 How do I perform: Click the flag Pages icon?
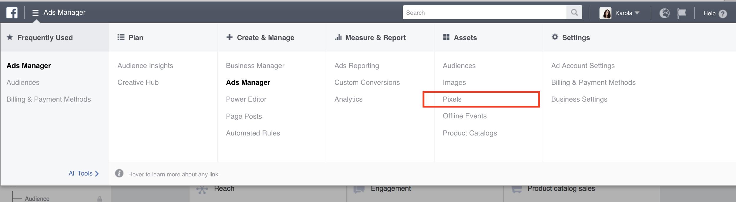(x=681, y=13)
